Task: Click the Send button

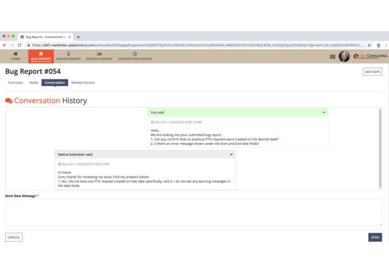Action: 375,237
